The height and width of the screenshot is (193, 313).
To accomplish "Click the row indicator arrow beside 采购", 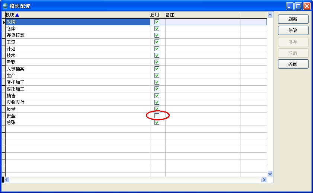I will pyautogui.click(x=3, y=22).
